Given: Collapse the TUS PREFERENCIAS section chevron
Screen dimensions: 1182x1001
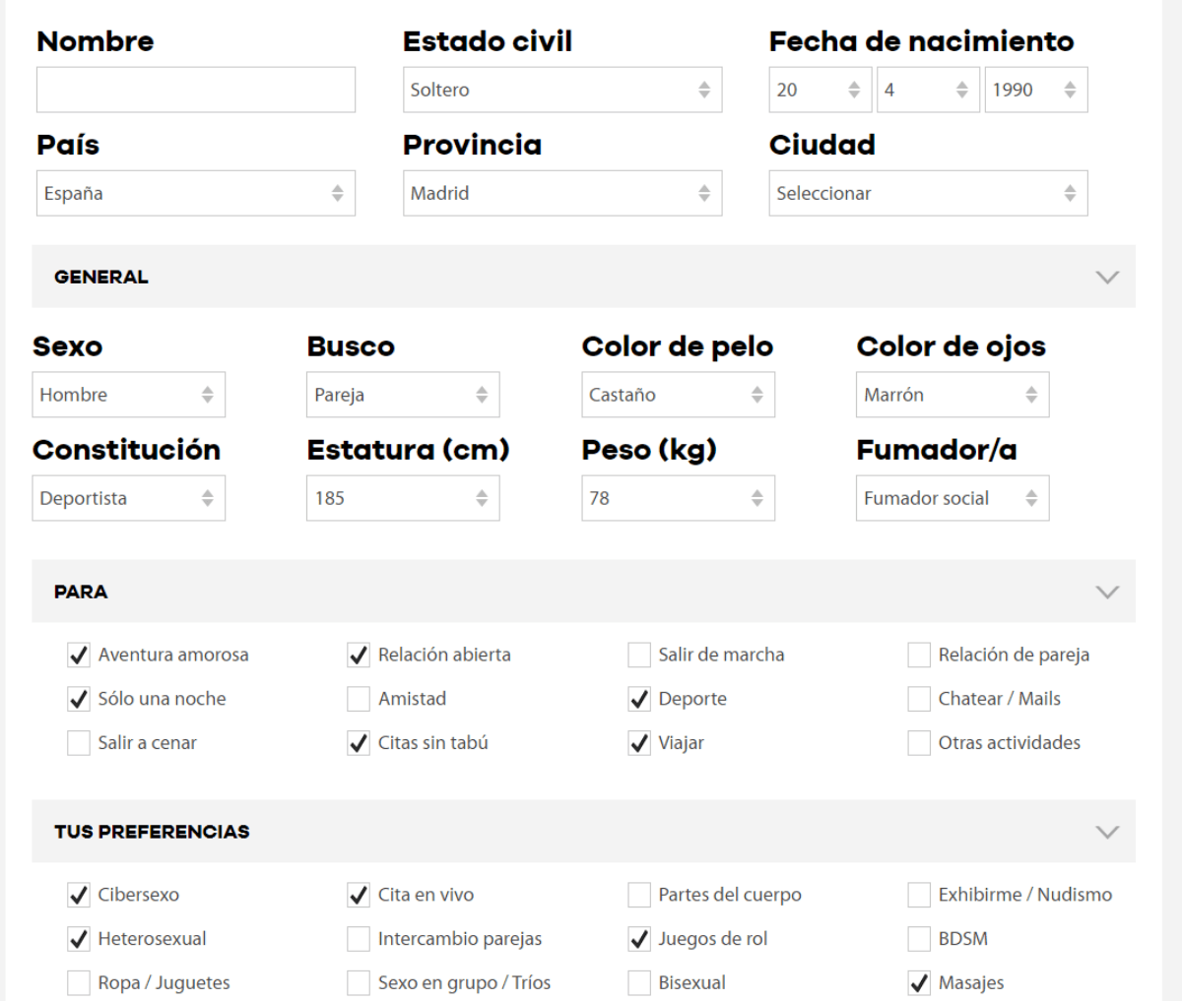Looking at the screenshot, I should (1107, 832).
